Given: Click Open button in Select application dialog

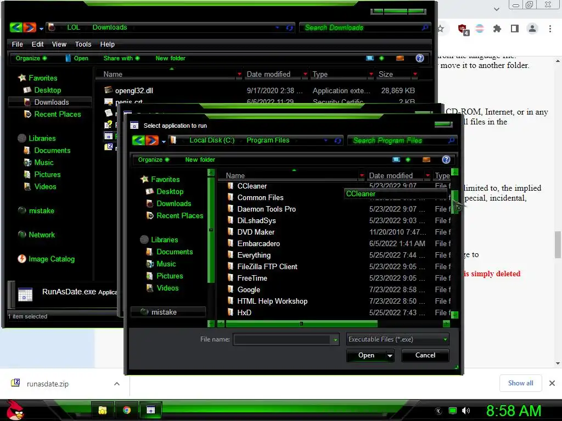Looking at the screenshot, I should coord(366,355).
